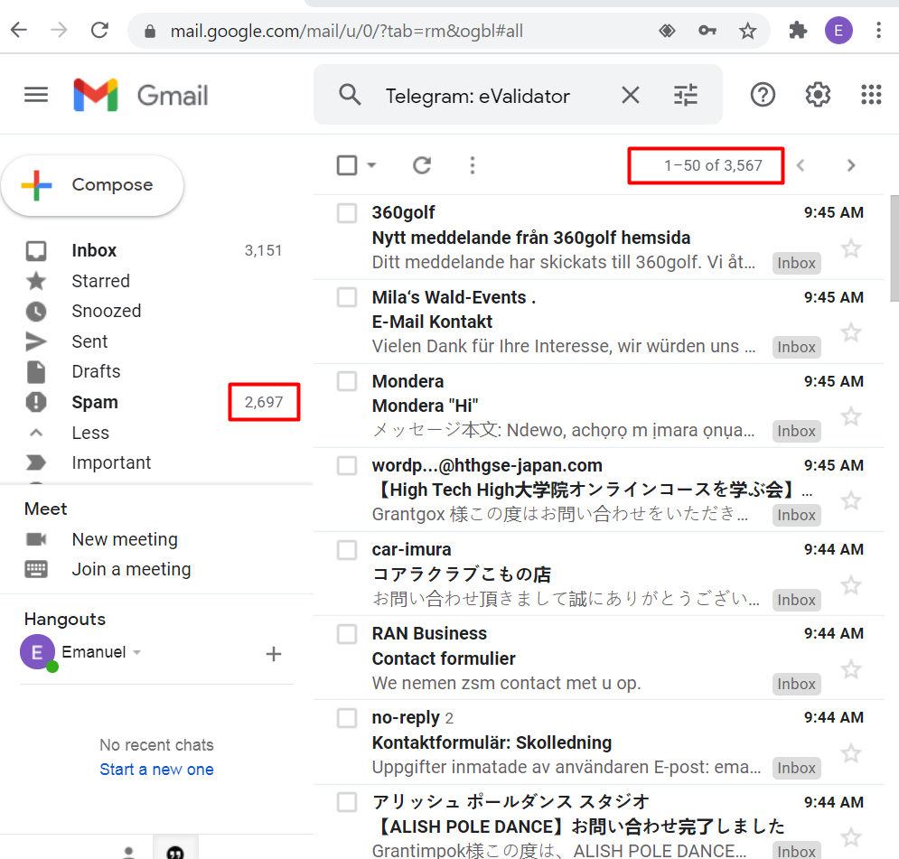Refresh the mail list
This screenshot has height=859, width=899.
coord(422,165)
